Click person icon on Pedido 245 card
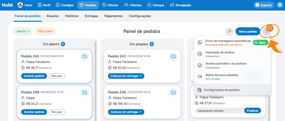Screen dimensions: 285x121 pyautogui.click(x=23, y=62)
